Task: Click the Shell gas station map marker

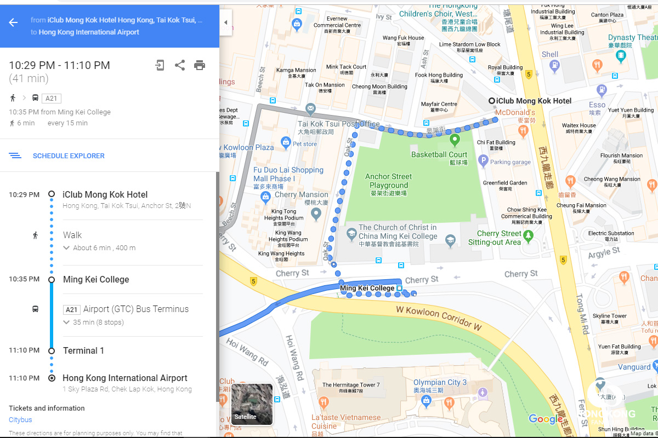Action: click(554, 66)
